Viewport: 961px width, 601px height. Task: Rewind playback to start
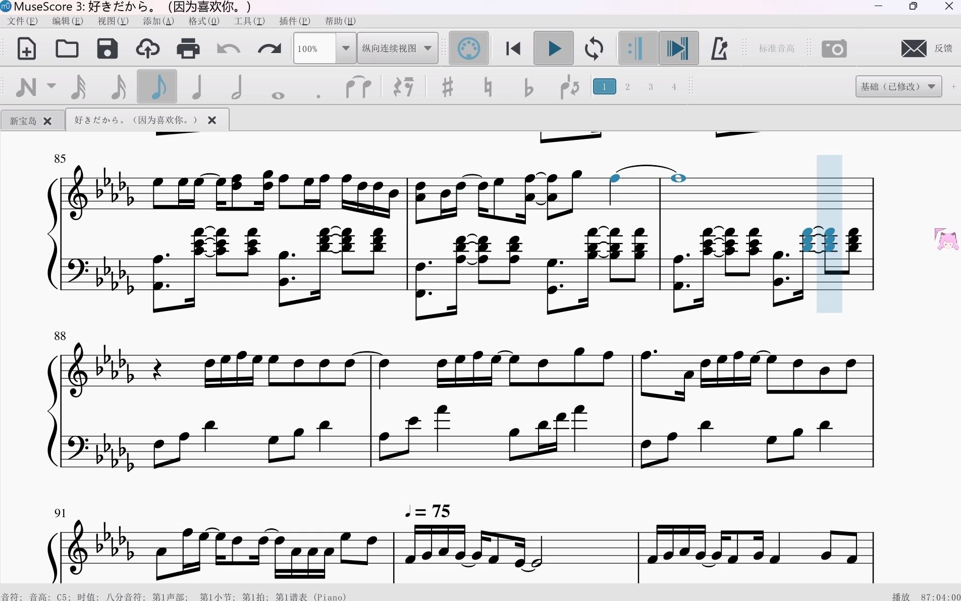(x=513, y=48)
